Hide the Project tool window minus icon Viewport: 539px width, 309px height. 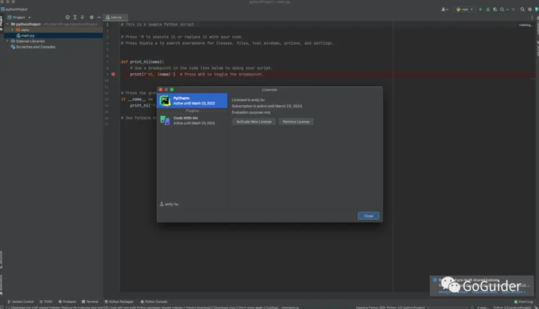click(x=99, y=17)
